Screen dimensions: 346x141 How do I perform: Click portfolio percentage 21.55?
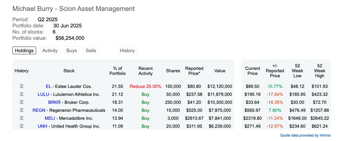point(118,86)
